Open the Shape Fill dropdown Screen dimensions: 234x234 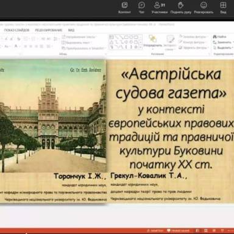tap(194, 37)
